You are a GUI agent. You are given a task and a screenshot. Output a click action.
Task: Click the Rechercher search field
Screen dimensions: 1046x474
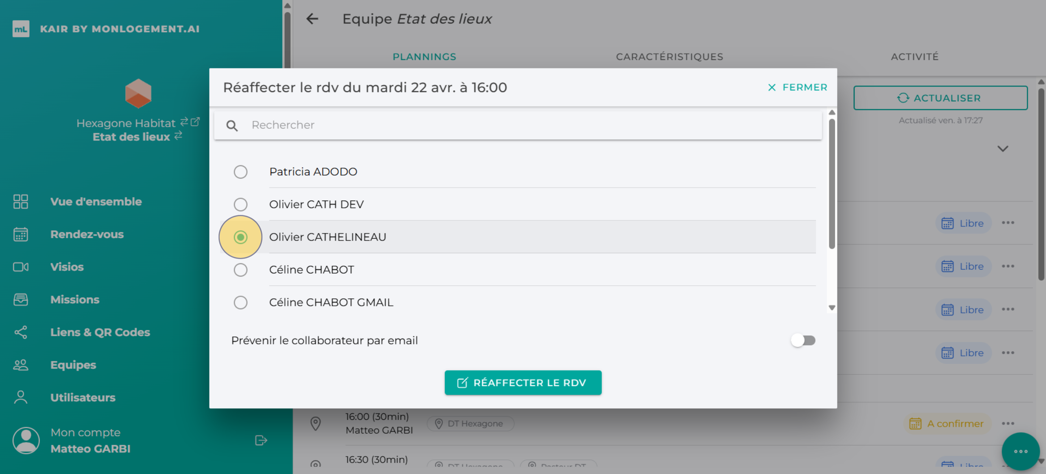(x=528, y=125)
